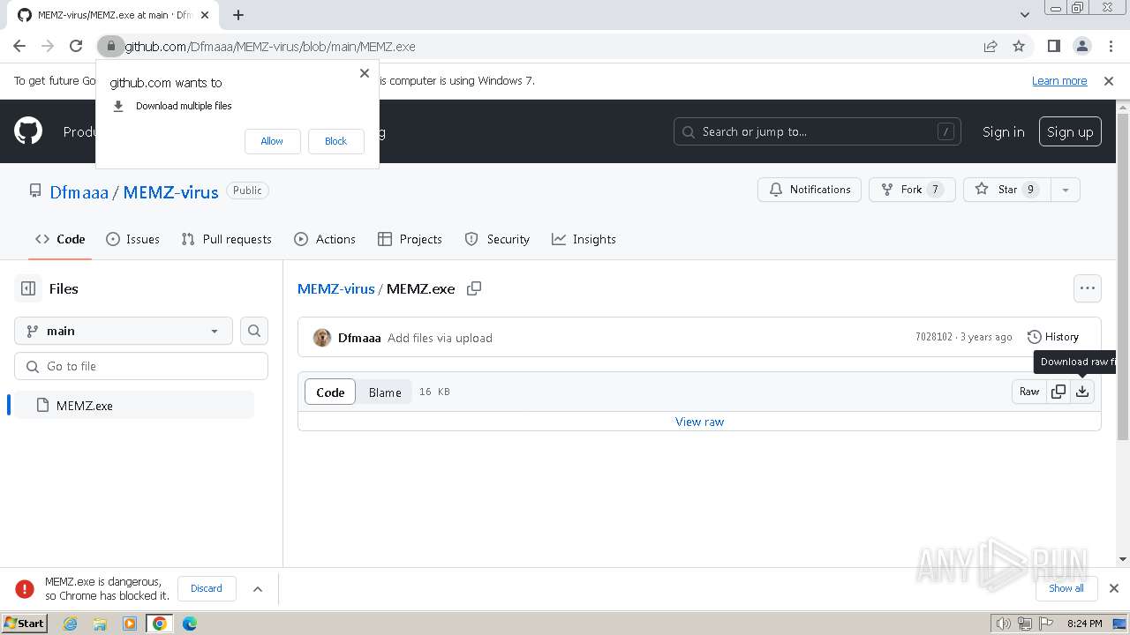Close the permission popup
This screenshot has width=1130, height=635.
click(x=364, y=73)
